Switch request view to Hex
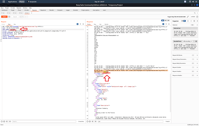 pyautogui.click(x=15, y=24)
